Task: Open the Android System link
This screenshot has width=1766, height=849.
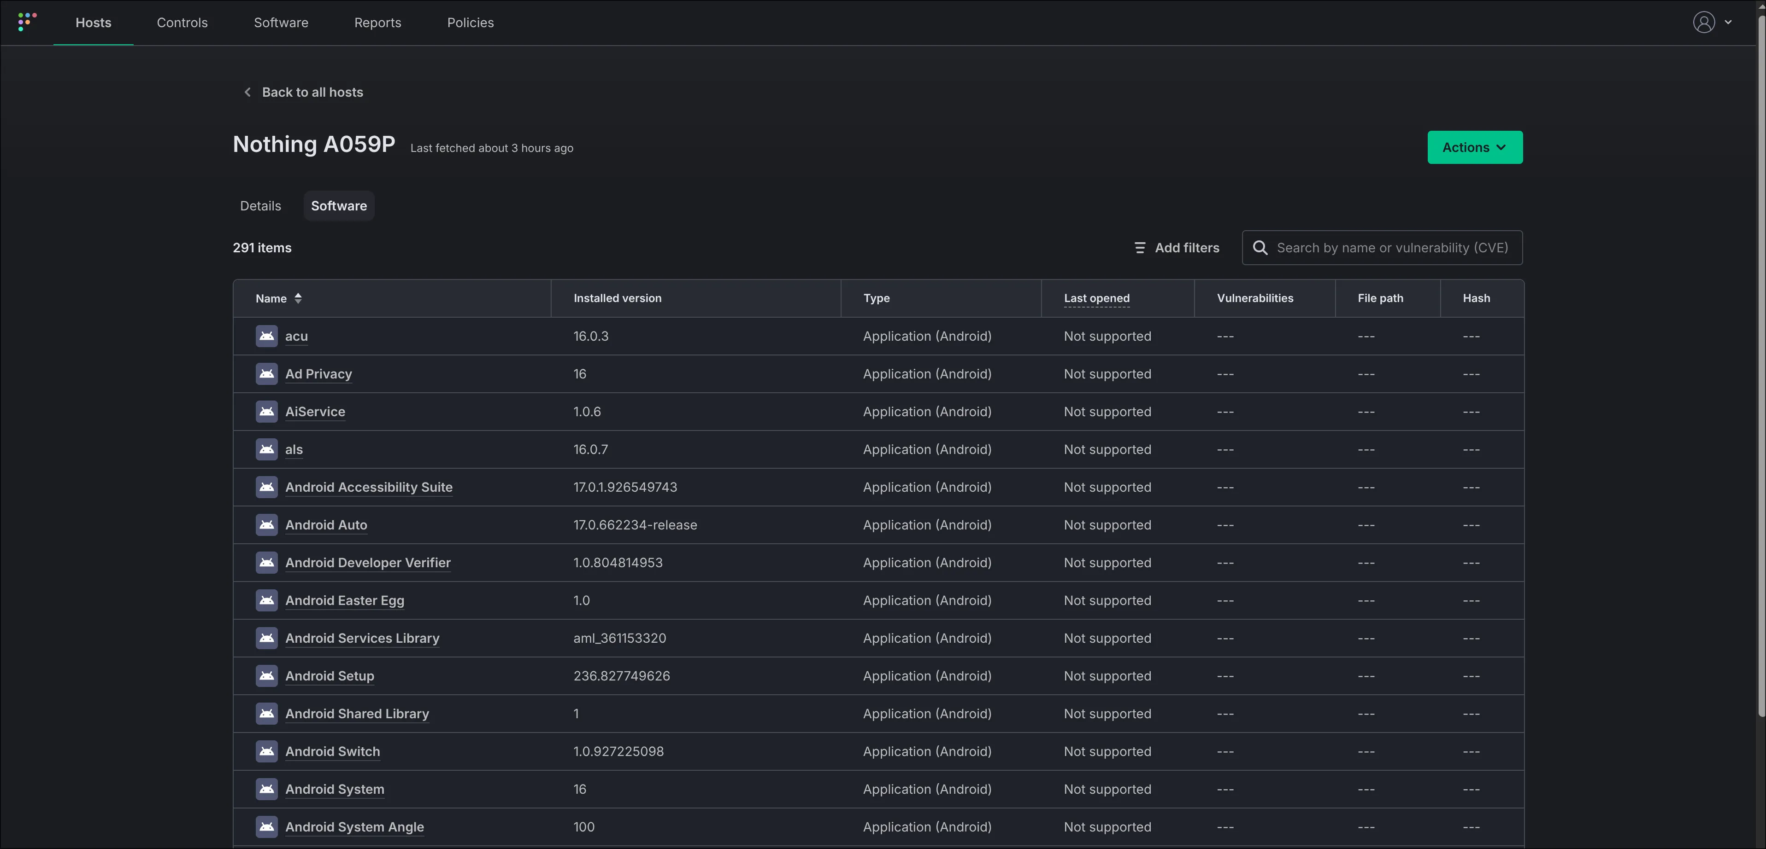Action: click(335, 789)
